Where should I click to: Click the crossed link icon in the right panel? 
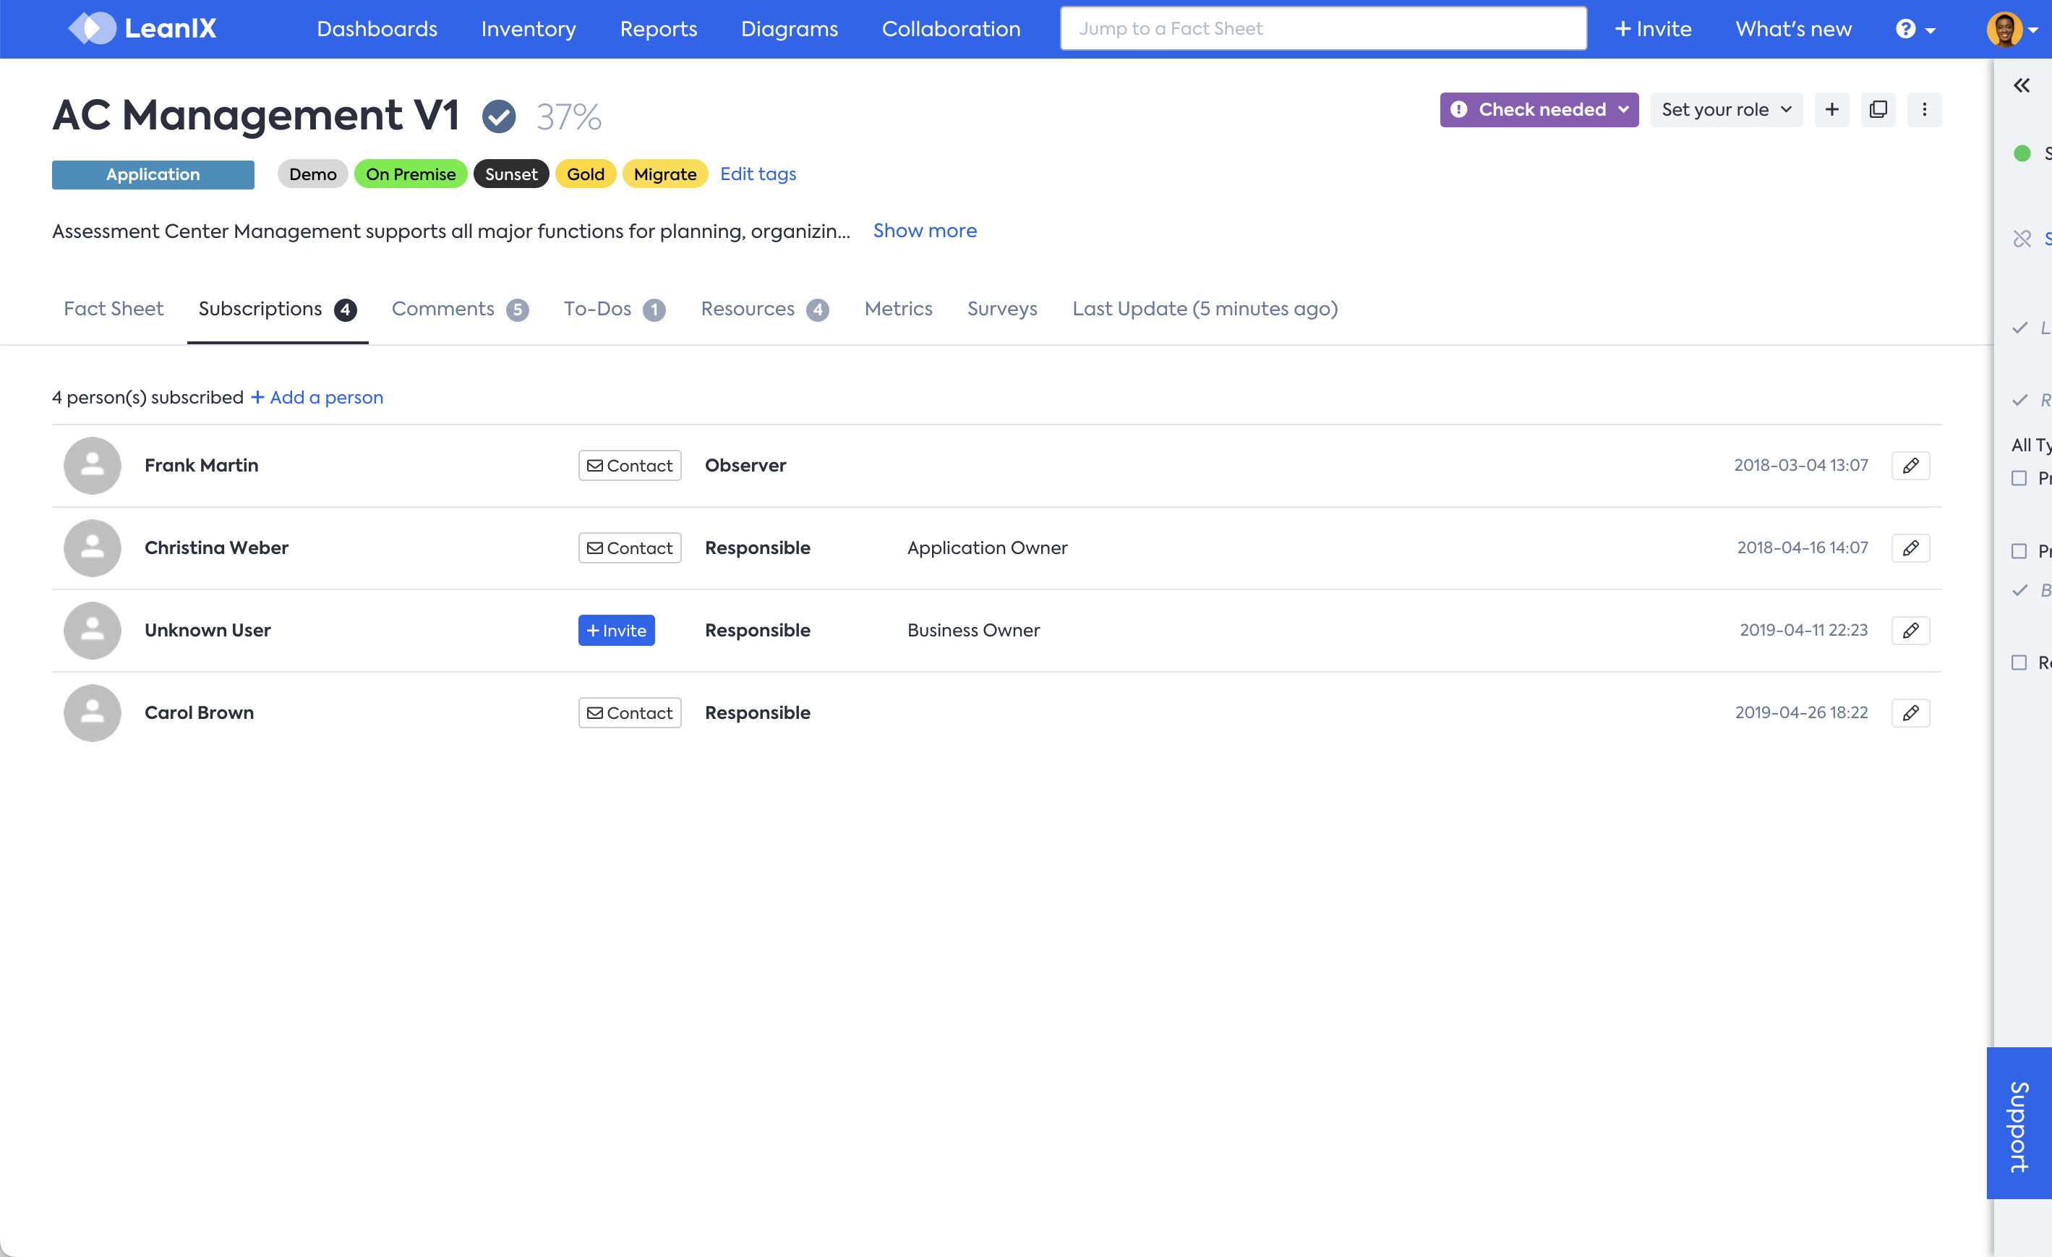(2022, 239)
